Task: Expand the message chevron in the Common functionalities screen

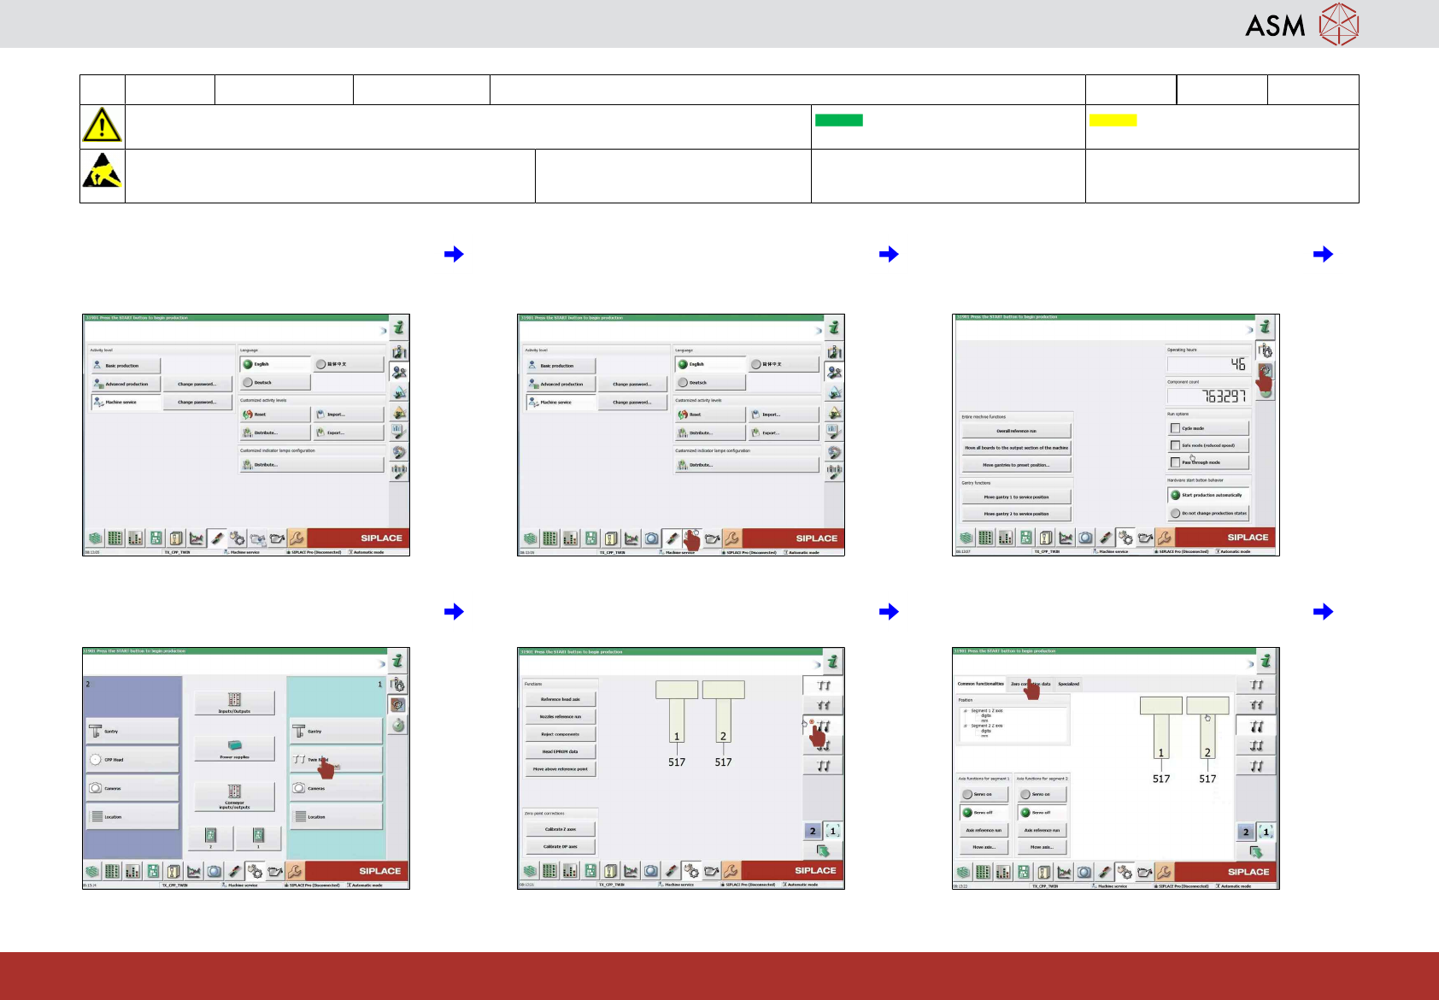Action: [x=1250, y=663]
